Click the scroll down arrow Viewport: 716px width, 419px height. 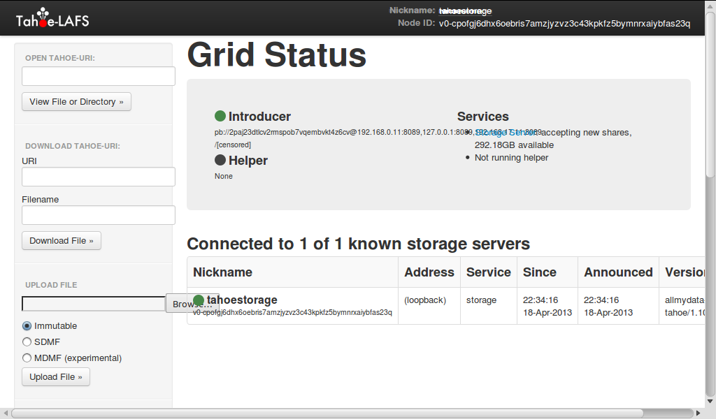(710, 402)
